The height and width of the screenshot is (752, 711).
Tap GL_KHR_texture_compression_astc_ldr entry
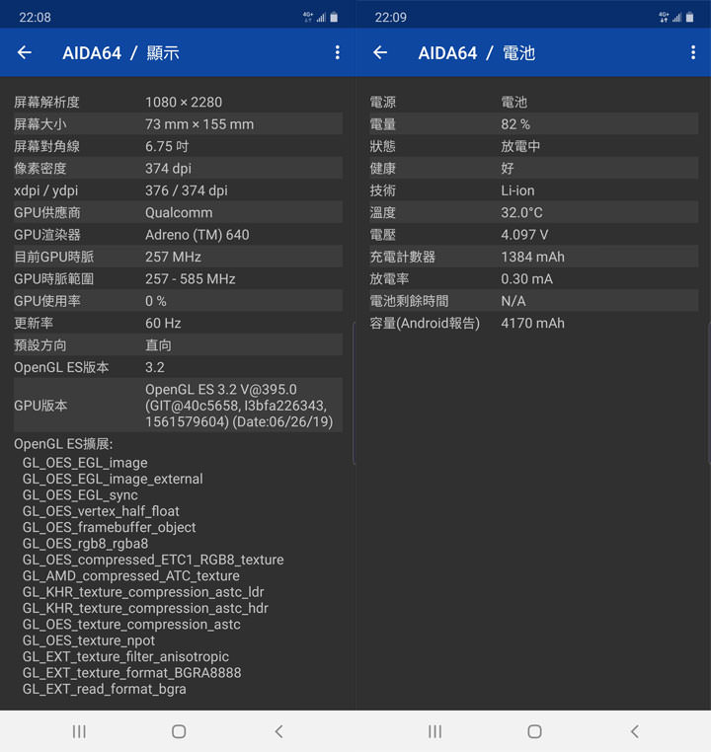[x=143, y=592]
